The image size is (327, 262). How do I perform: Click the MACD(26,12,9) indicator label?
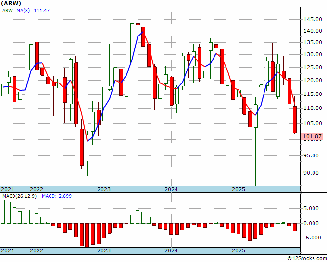click(x=19, y=196)
